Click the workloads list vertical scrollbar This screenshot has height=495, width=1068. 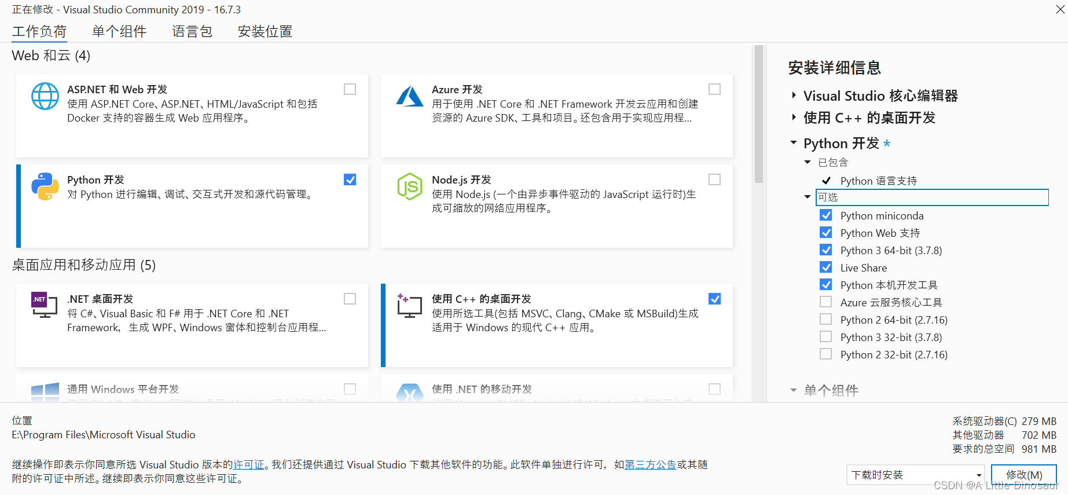coord(759,114)
